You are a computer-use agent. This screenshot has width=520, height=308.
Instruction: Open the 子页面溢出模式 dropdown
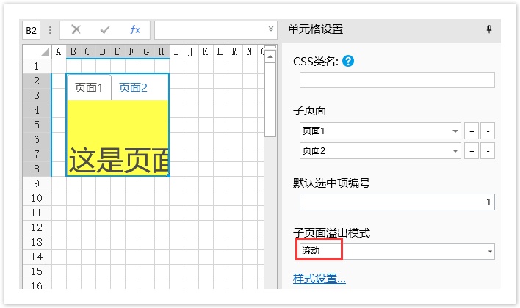(490, 252)
